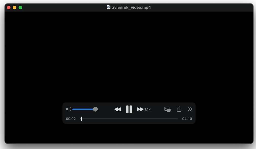The image size is (256, 149).
Task: Click the fast forward button
Action: 140,109
